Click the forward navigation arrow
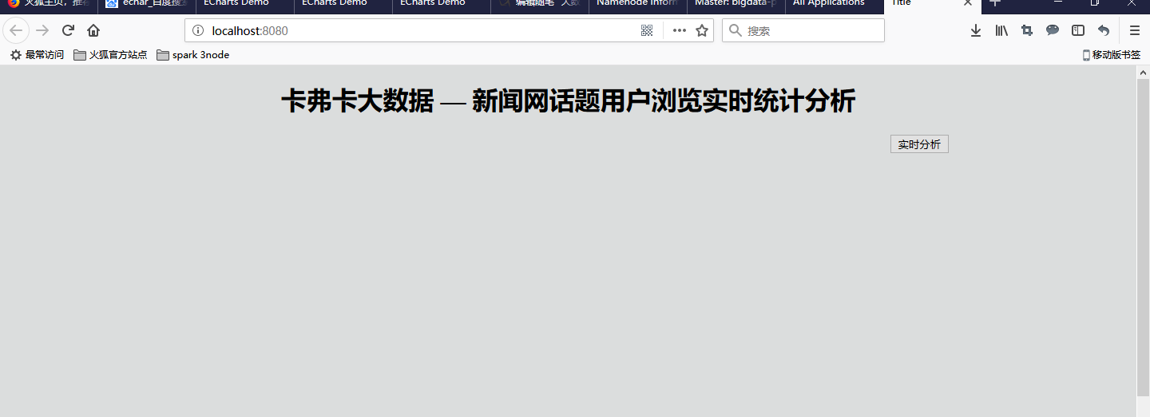The height and width of the screenshot is (417, 1150). pos(42,30)
